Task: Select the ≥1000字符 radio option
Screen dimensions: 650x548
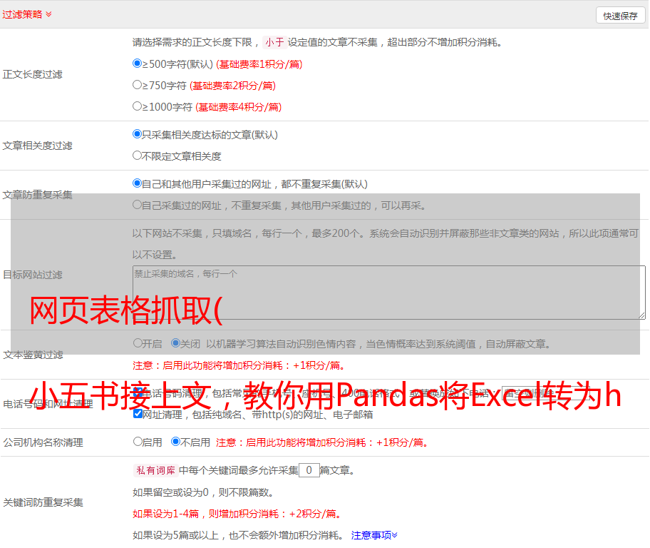Action: (x=137, y=106)
